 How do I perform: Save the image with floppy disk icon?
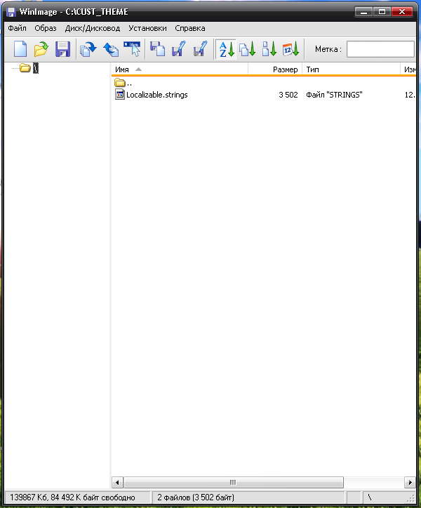pyautogui.click(x=62, y=49)
